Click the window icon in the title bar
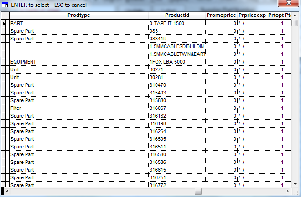Image resolution: width=301 pixels, height=197 pixels. click(x=5, y=5)
